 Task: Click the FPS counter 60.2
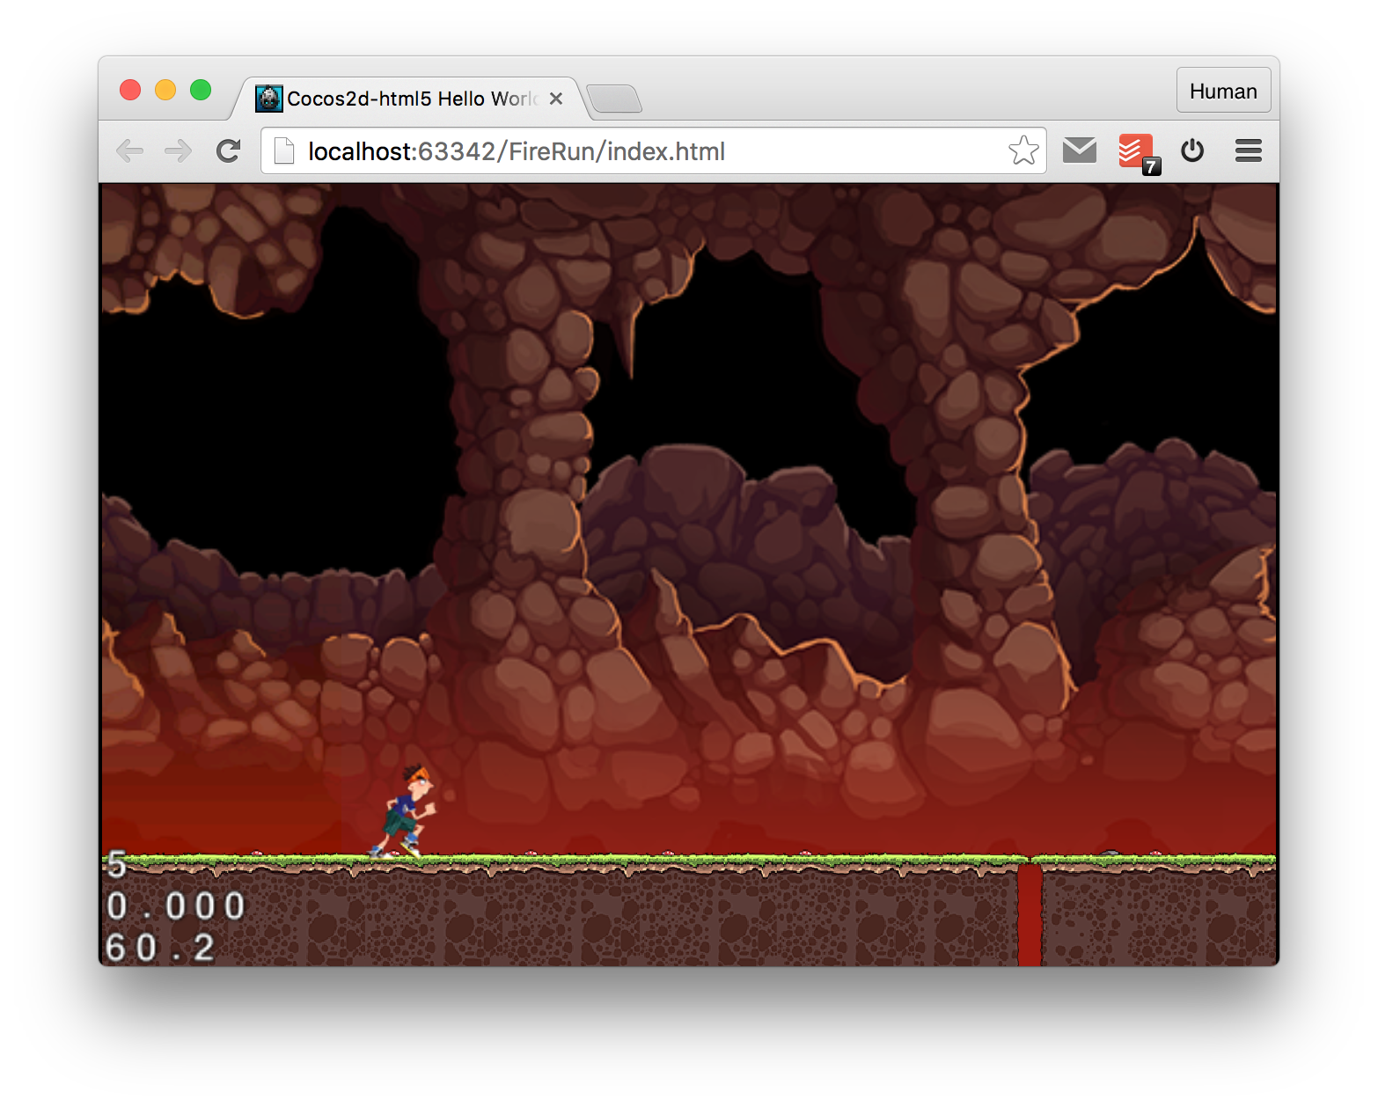point(159,948)
